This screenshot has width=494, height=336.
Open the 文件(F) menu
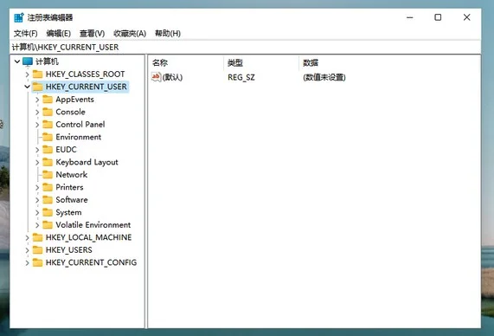25,34
